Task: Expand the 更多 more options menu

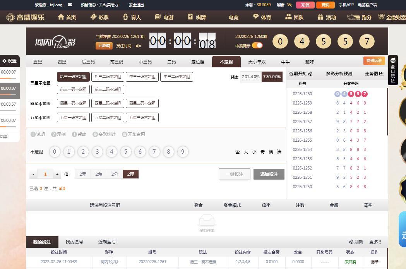Action: point(375,242)
